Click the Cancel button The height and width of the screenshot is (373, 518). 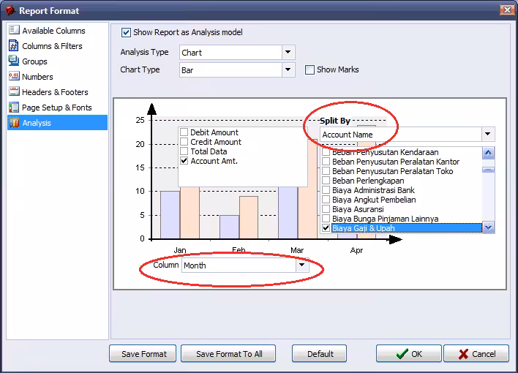tap(476, 353)
